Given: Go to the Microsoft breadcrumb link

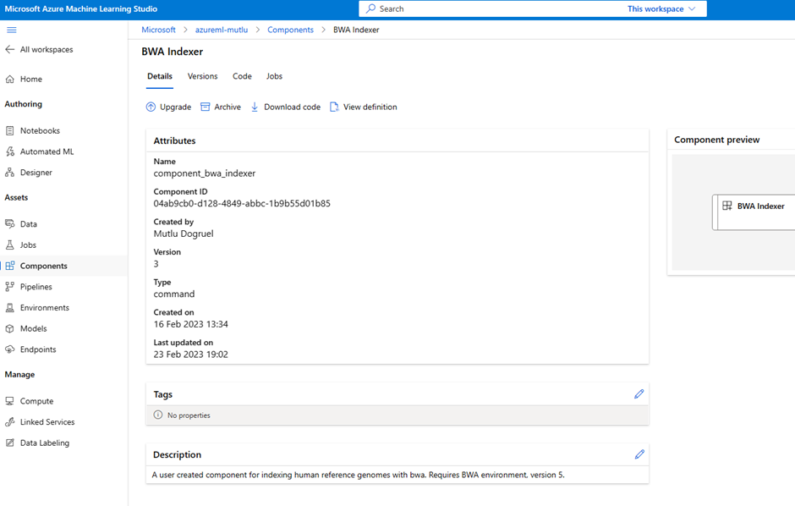Looking at the screenshot, I should tap(158, 30).
